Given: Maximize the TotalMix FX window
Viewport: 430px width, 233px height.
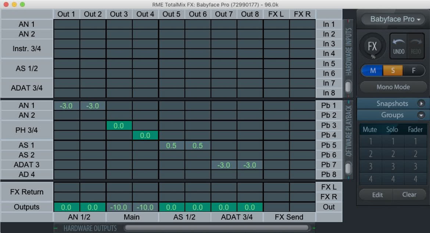Looking at the screenshot, I should (x=22, y=4).
